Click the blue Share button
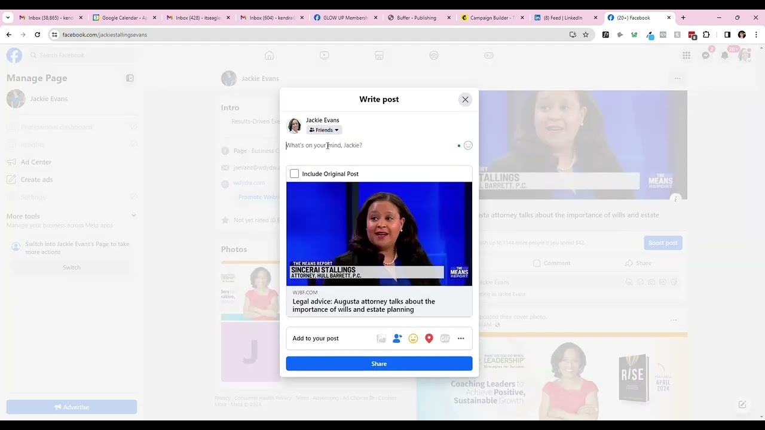This screenshot has height=430, width=765. coord(379,364)
